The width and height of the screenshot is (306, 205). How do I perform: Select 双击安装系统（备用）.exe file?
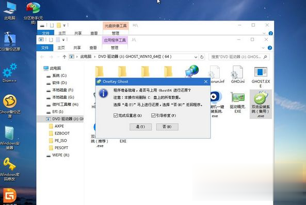pyautogui.click(x=261, y=104)
